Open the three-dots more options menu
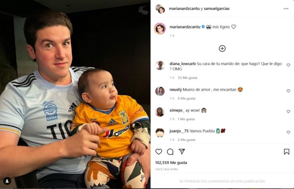This screenshot has width=294, height=189. tap(286, 8)
